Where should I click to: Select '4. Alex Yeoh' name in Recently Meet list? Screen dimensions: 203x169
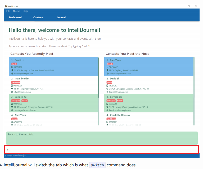pos(19,115)
